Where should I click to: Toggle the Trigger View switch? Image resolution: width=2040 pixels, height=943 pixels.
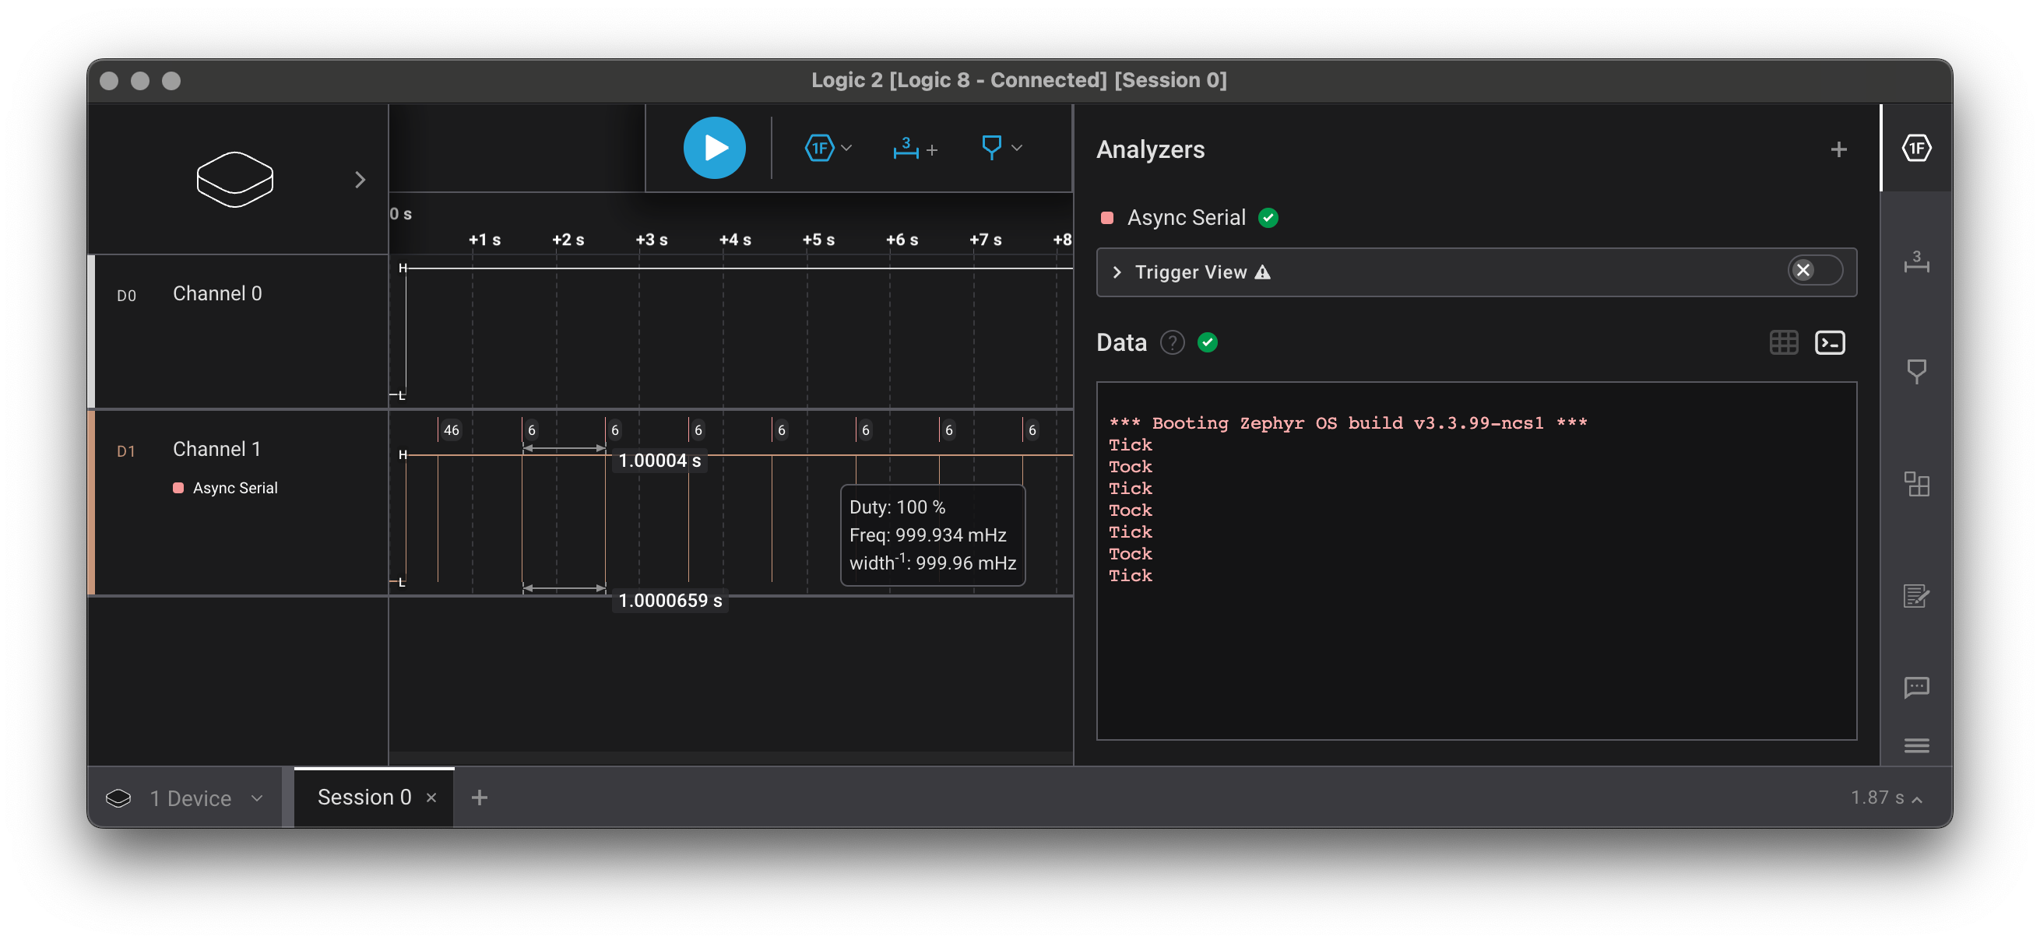(1814, 271)
